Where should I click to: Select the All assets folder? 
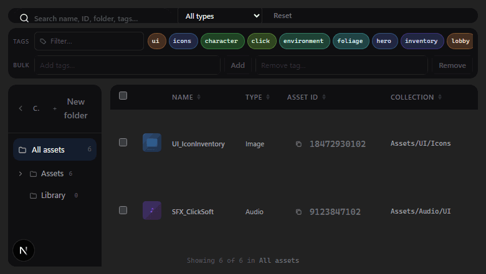pyautogui.click(x=55, y=149)
